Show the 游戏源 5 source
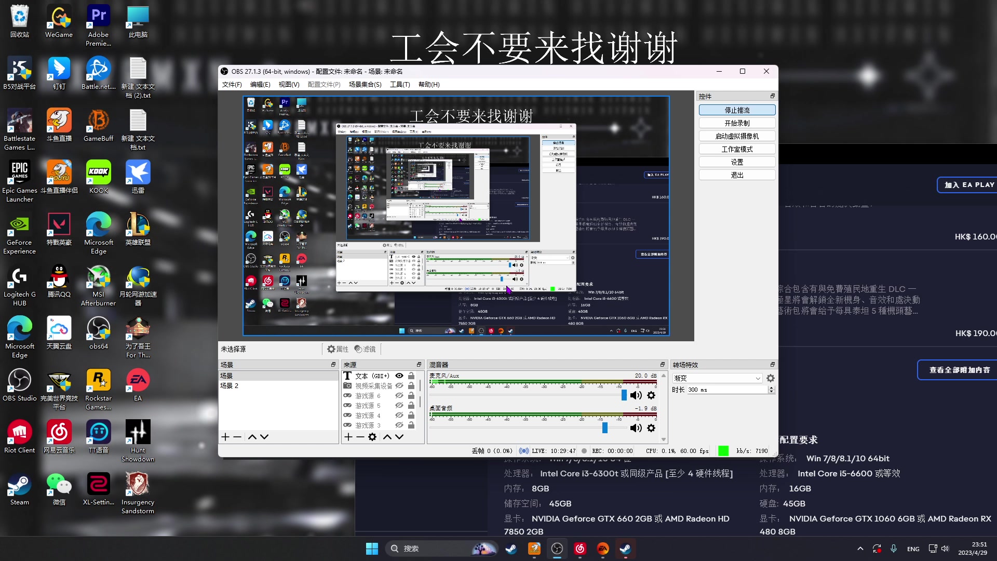 coord(399,405)
